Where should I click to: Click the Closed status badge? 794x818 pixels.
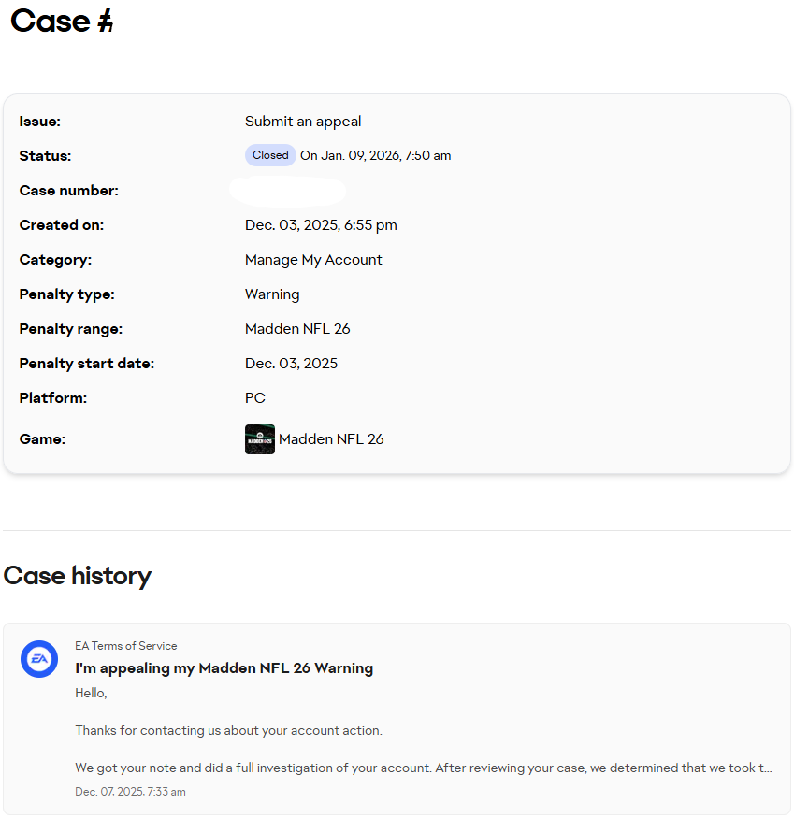click(x=270, y=155)
